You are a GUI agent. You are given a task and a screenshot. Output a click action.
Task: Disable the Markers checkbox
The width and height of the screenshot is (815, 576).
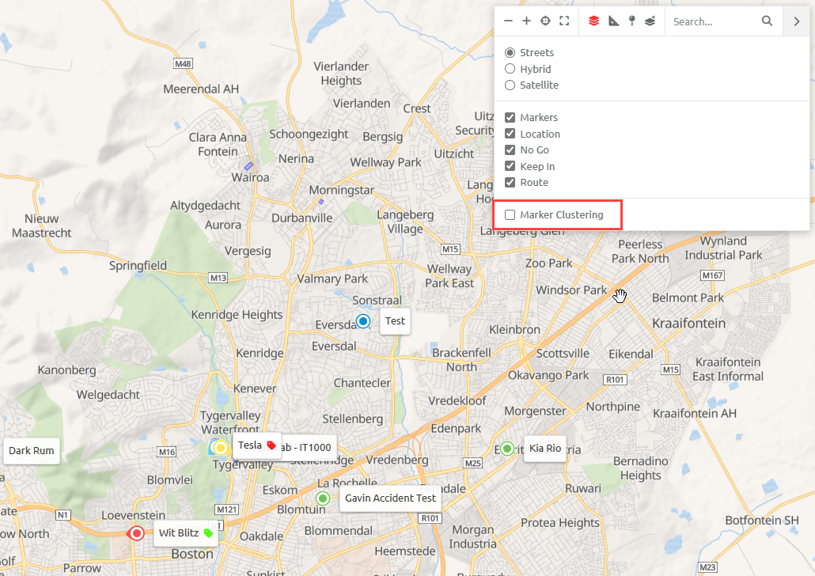tap(510, 116)
